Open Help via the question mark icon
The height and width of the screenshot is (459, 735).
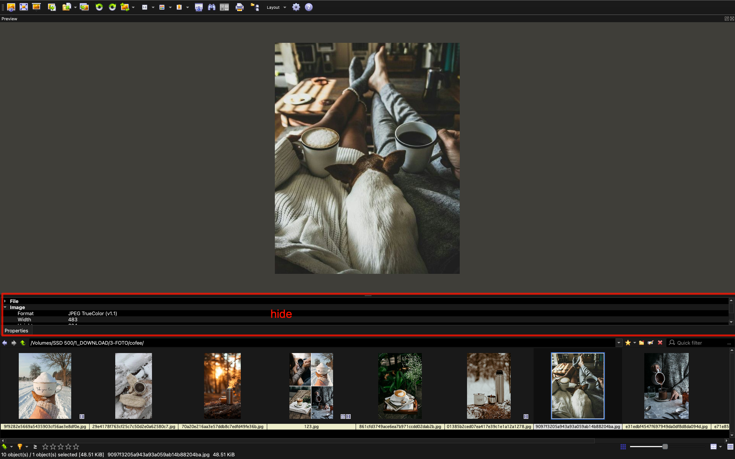click(x=309, y=7)
